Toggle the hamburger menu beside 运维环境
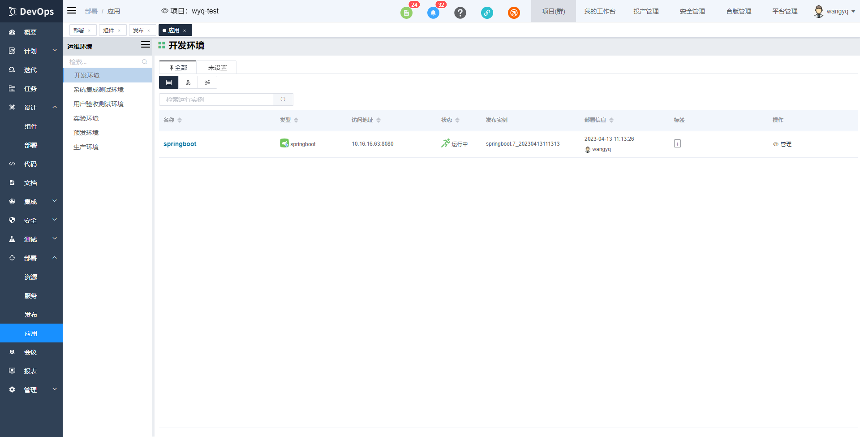Image resolution: width=860 pixels, height=437 pixels. (145, 45)
